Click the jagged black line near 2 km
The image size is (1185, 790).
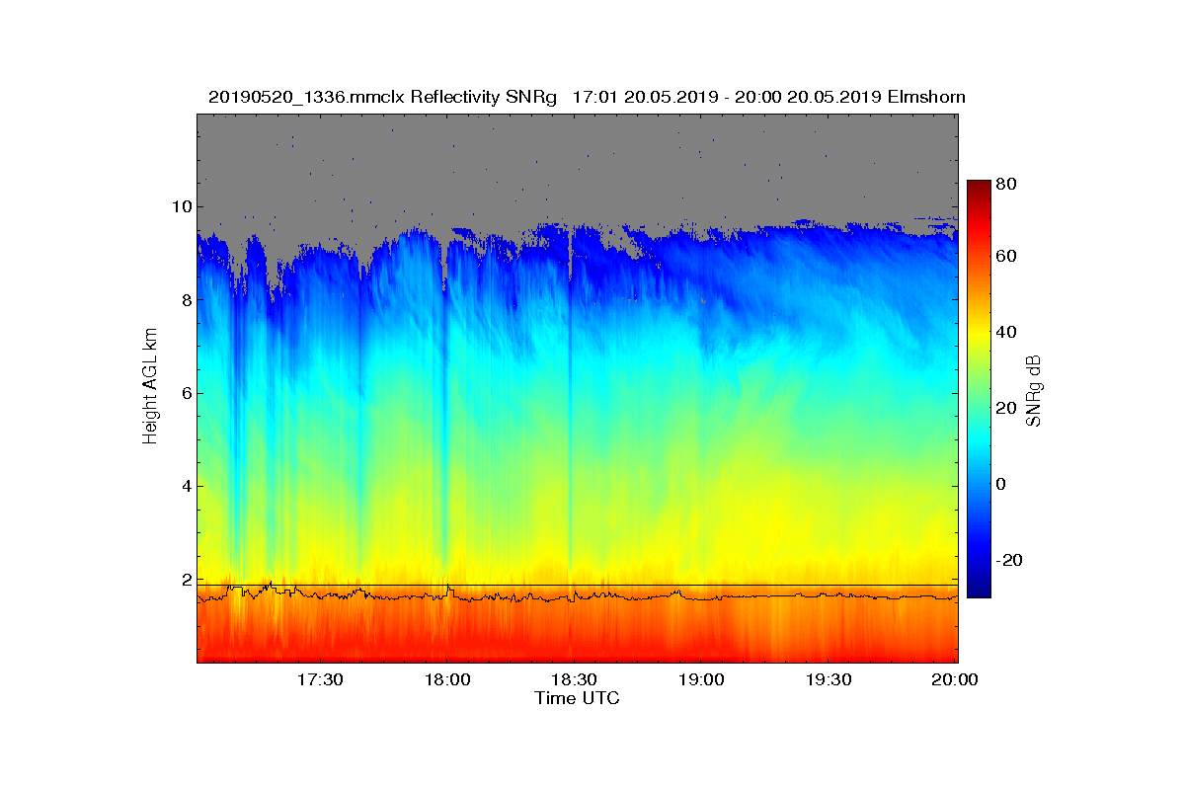tap(578, 595)
